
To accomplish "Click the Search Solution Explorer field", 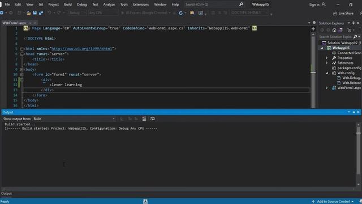I will tap(335, 37).
